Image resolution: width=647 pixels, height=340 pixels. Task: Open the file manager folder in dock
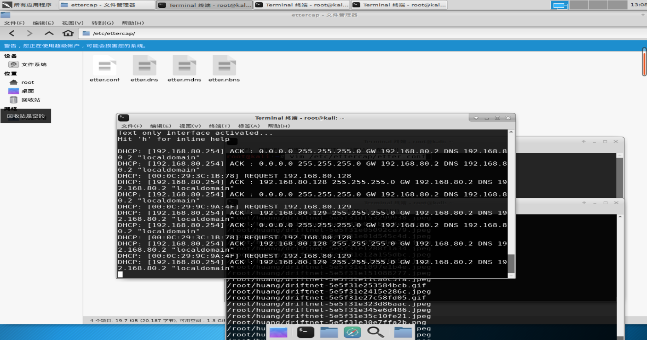329,332
